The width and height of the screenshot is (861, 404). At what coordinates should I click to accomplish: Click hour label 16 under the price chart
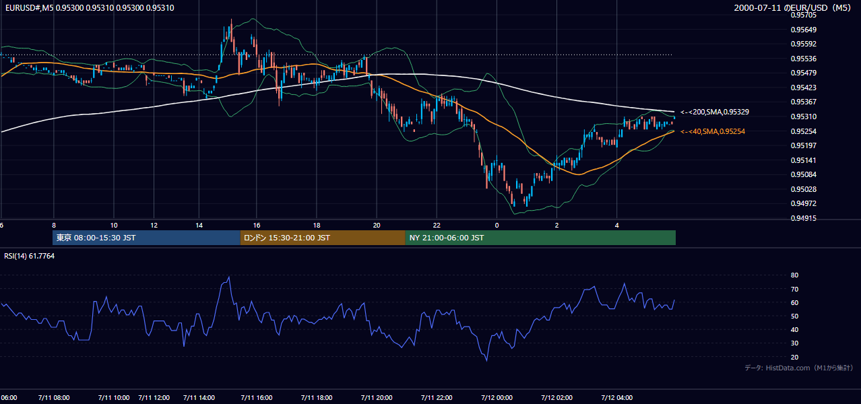point(256,225)
